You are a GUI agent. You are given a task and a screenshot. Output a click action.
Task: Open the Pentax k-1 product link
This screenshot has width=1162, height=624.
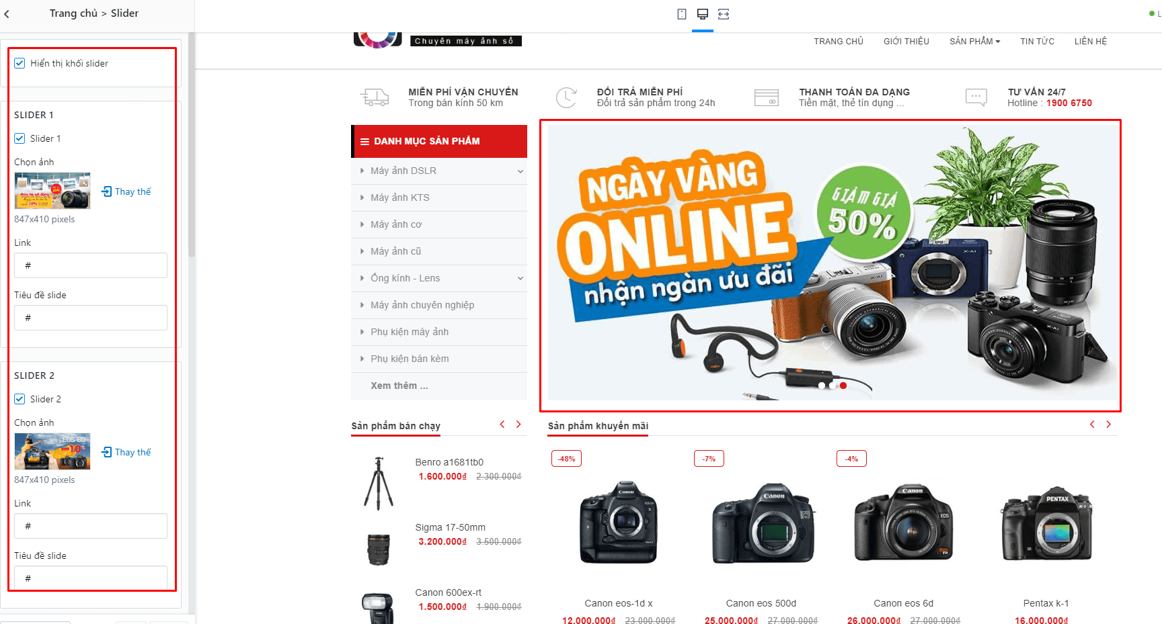[x=1046, y=603]
